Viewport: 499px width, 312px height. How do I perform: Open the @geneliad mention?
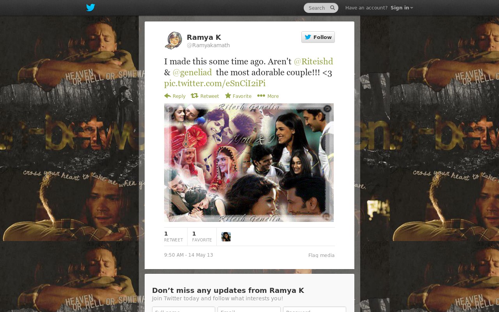(x=192, y=72)
